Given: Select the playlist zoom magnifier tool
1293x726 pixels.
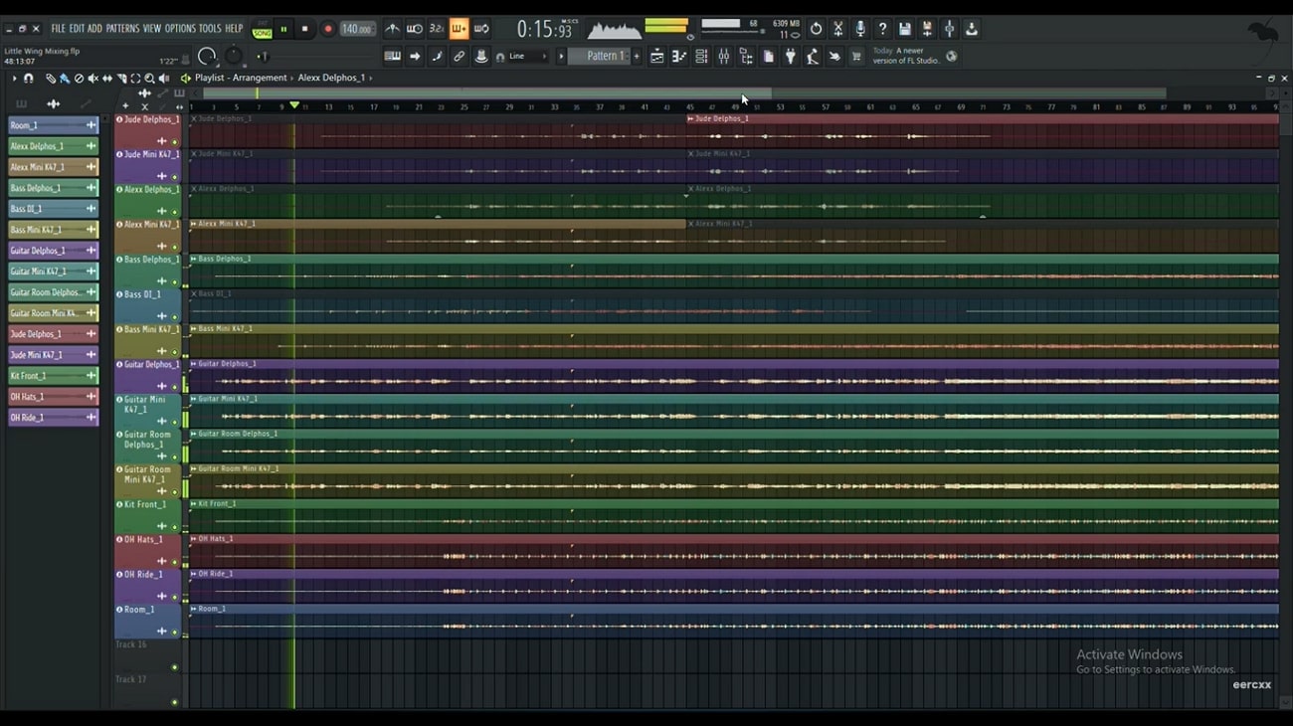Looking at the screenshot, I should tap(149, 78).
